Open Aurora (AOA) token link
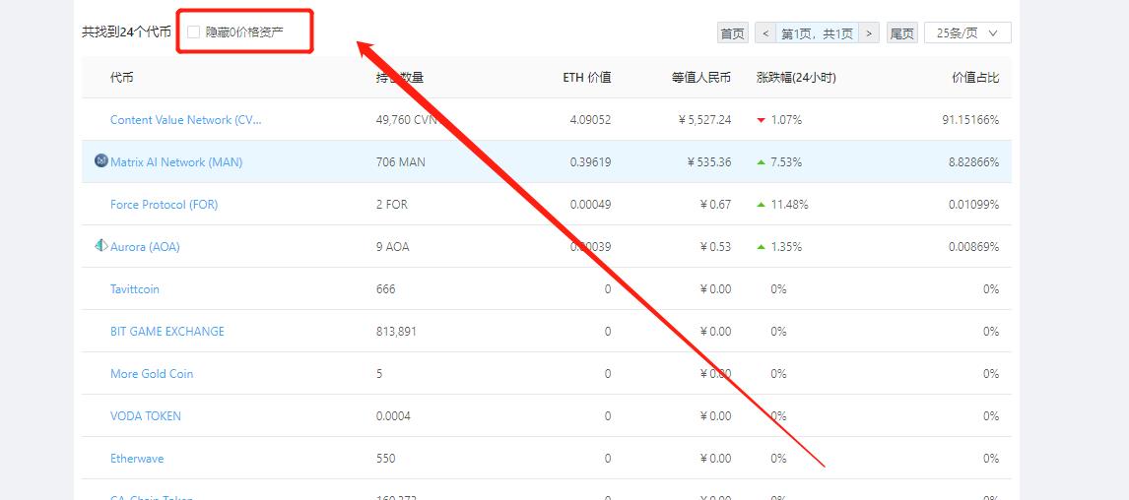The height and width of the screenshot is (500, 1129). click(145, 247)
